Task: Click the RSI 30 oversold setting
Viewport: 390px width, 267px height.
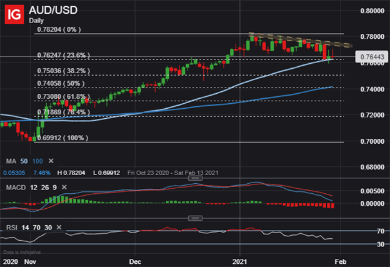Action: (x=48, y=228)
